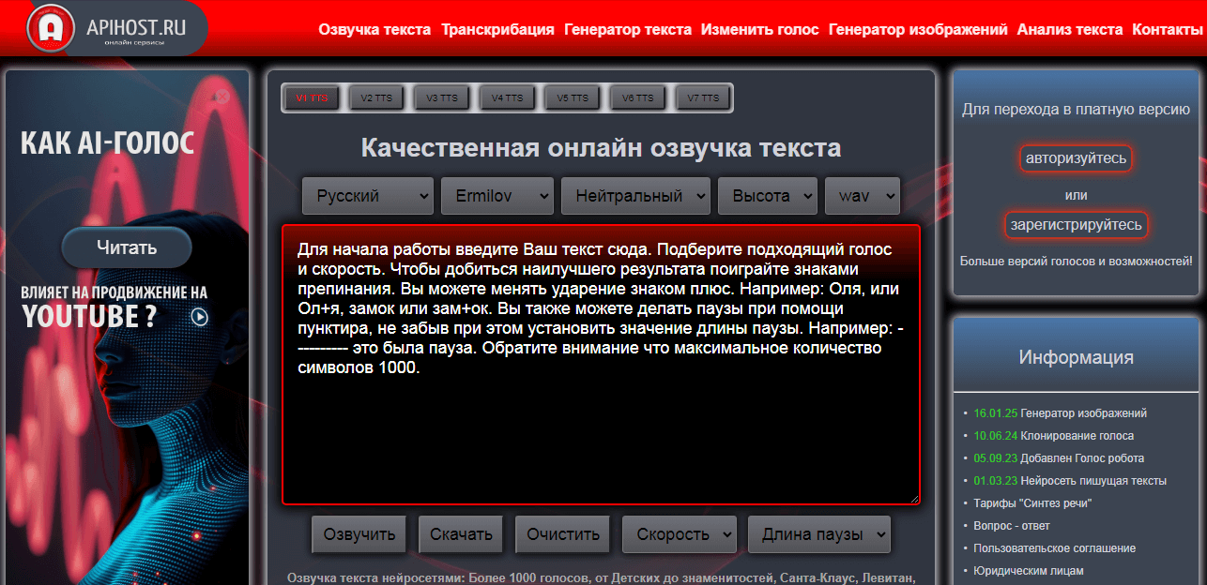
Task: Switch to the V7 TTS tab
Action: click(703, 97)
